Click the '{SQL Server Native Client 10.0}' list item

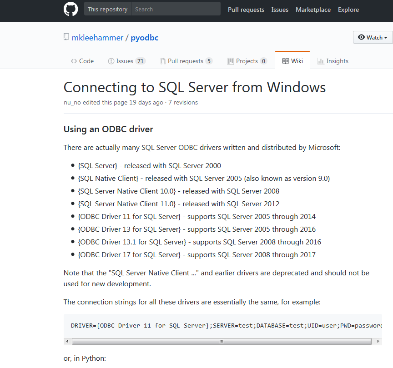178,191
